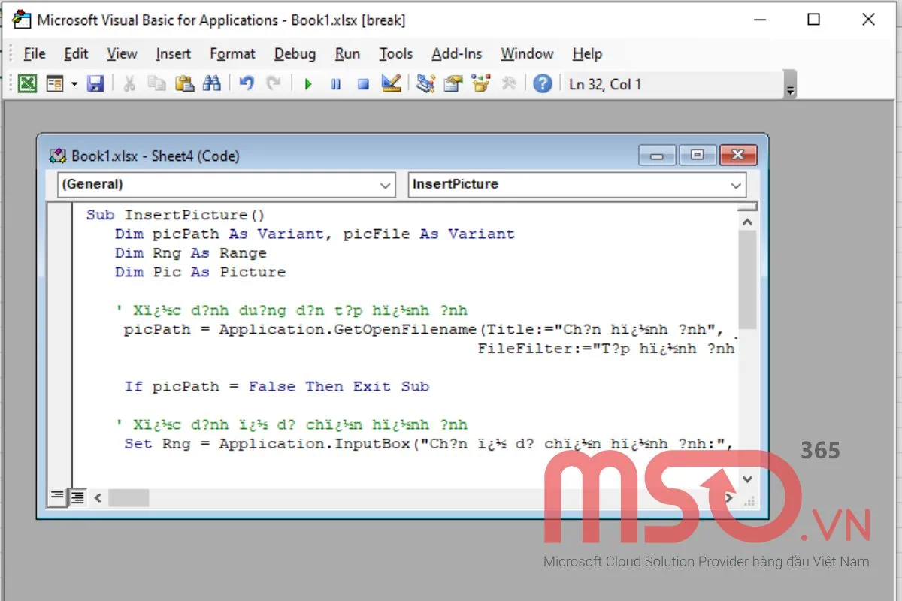Toggle Design Mode using its toolbar icon

click(x=390, y=83)
